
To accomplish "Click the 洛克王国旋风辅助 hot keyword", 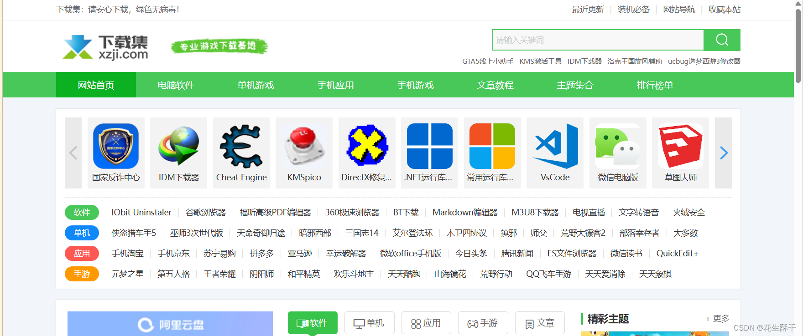I will pyautogui.click(x=635, y=61).
